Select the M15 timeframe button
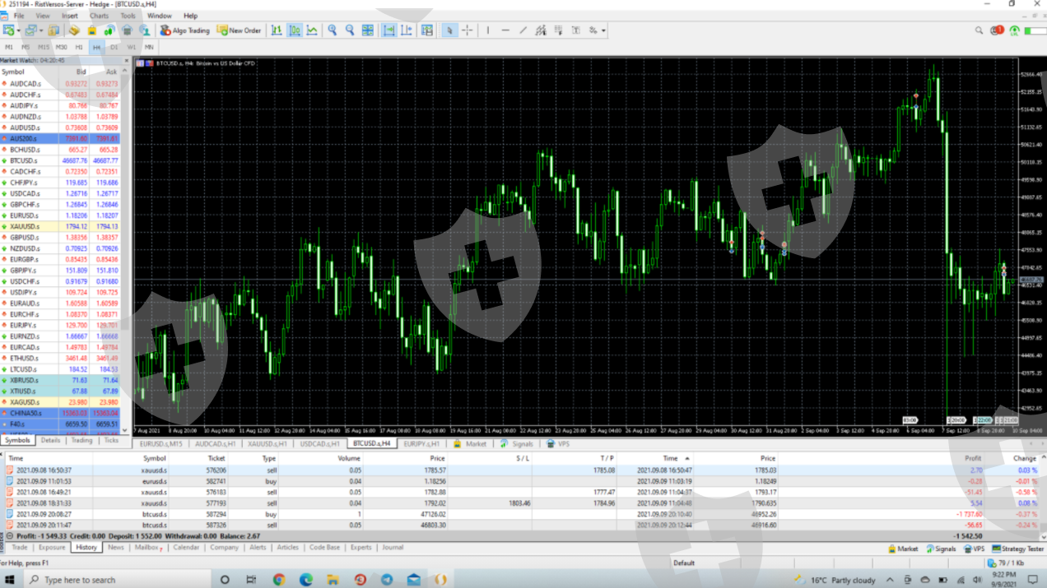 point(44,47)
